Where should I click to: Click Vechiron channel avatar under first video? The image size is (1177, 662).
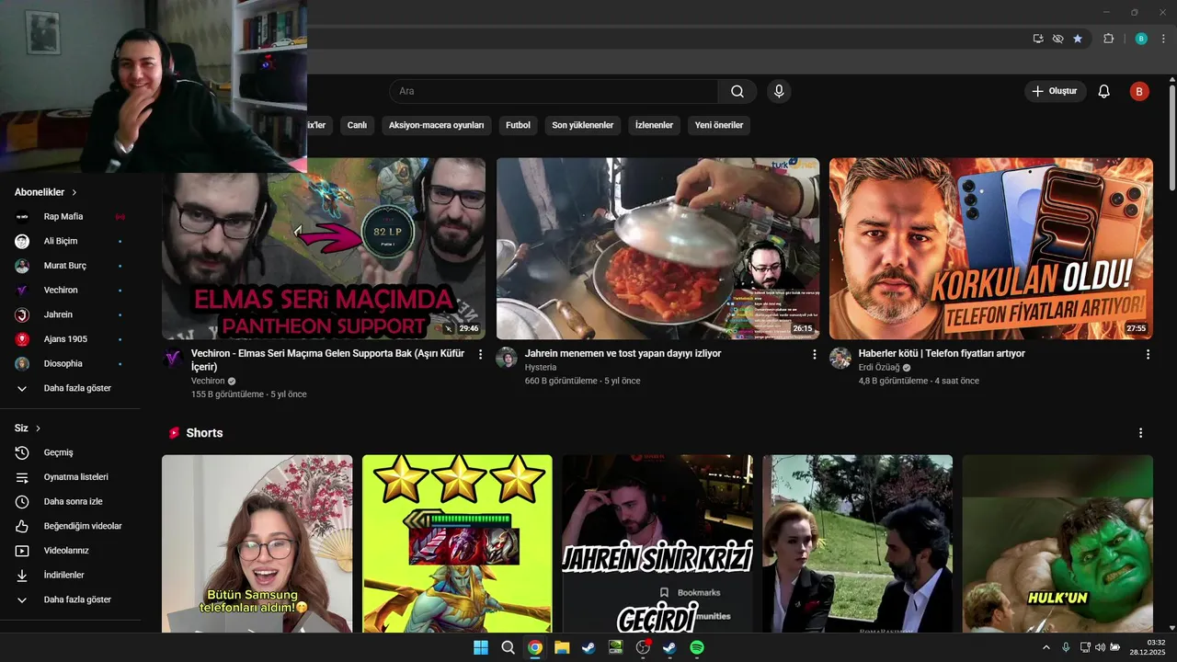173,358
